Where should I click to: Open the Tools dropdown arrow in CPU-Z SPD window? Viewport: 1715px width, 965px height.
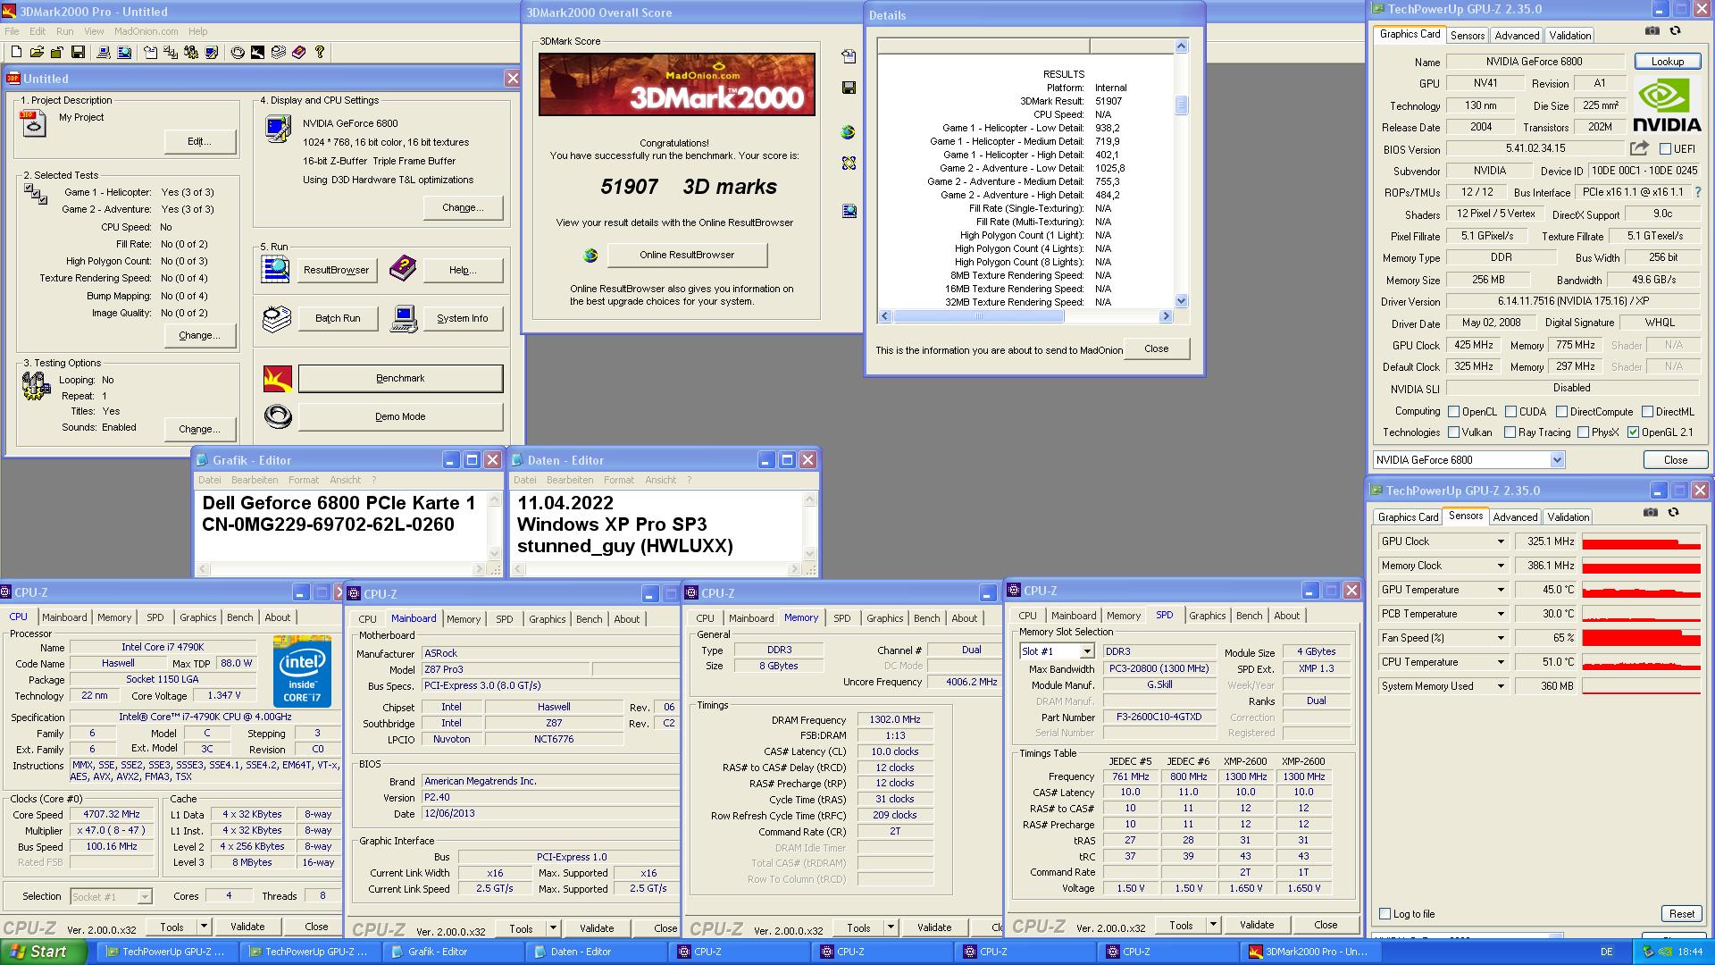click(x=1213, y=925)
